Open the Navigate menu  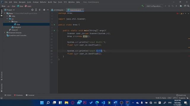(22, 2)
